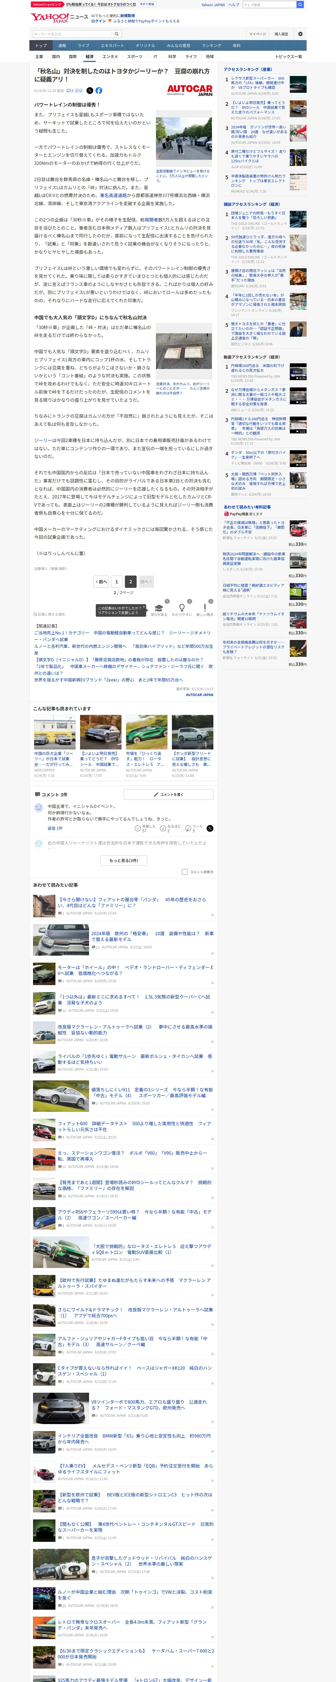The image size is (336, 1682).
Task: Open トピックス一覧 link
Action: (288, 57)
